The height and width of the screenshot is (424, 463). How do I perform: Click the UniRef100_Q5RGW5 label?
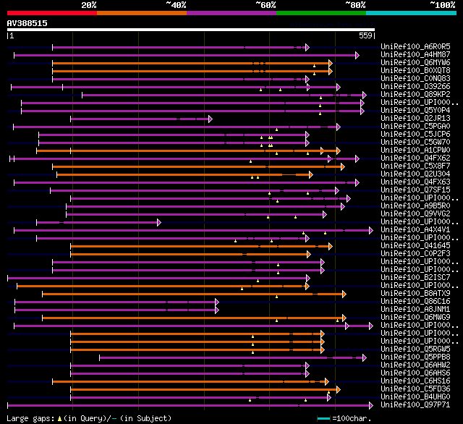pos(415,349)
